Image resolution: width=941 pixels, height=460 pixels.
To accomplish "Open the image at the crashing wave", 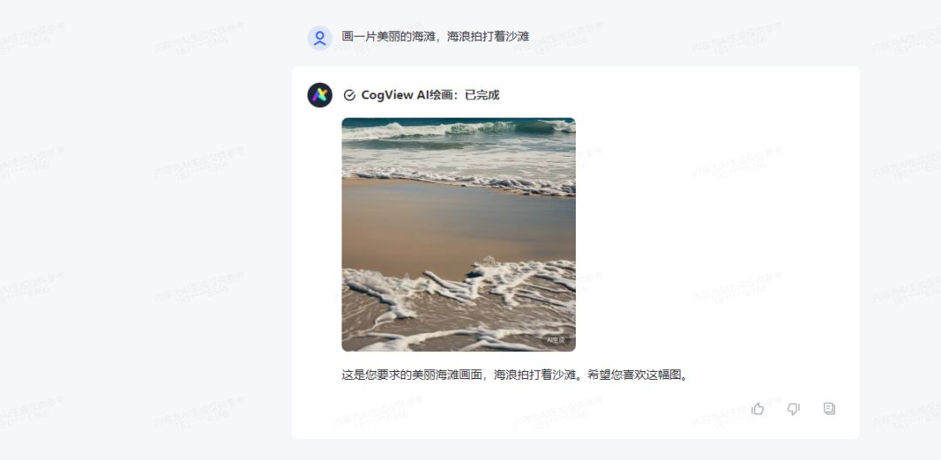I will click(458, 128).
